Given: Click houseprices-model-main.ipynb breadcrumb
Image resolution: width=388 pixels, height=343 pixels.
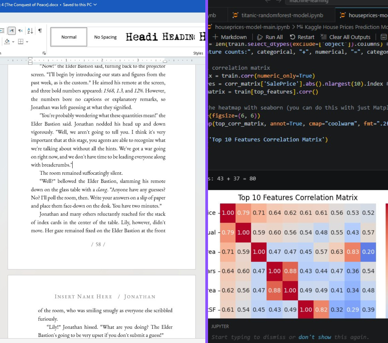Looking at the screenshot, I should tap(252, 27).
